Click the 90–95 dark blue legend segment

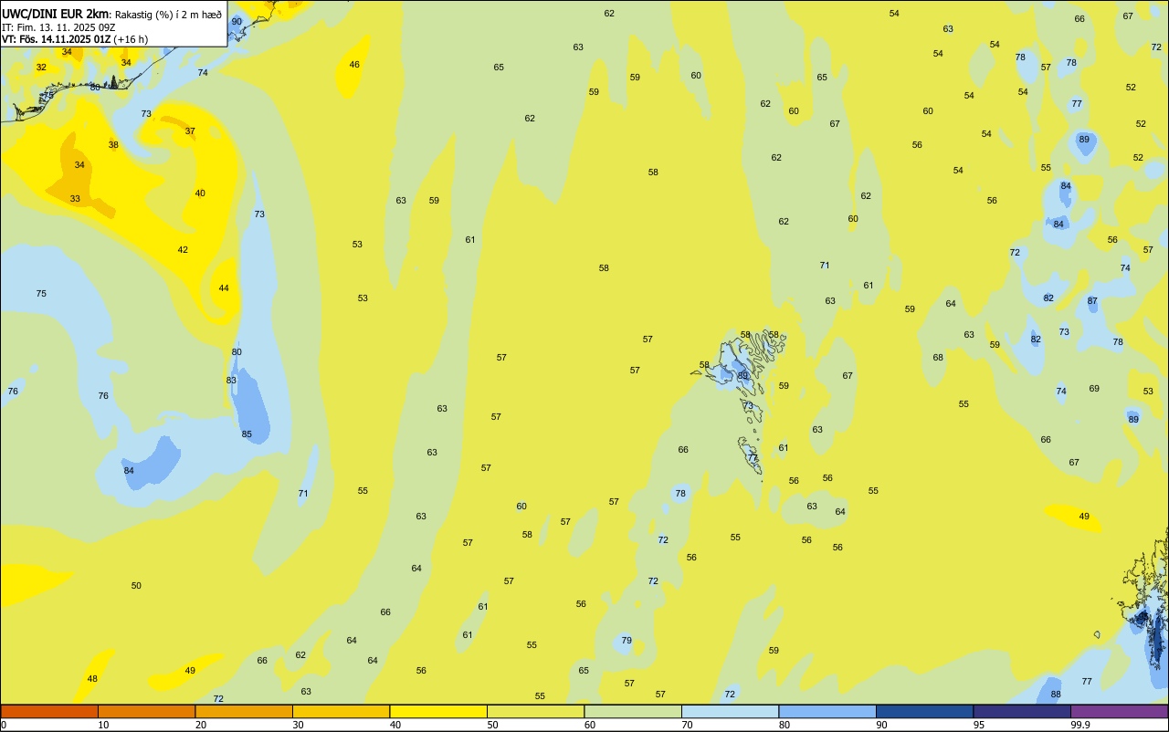(924, 711)
